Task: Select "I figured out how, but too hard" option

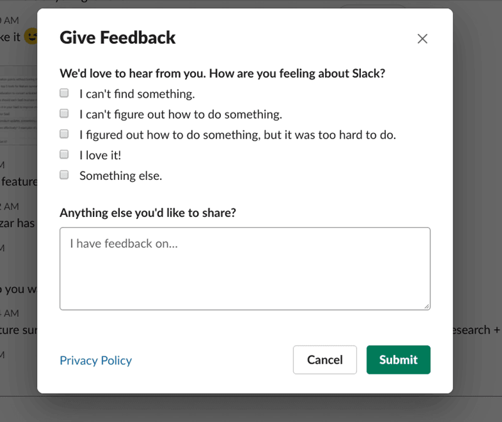Action: 63,134
